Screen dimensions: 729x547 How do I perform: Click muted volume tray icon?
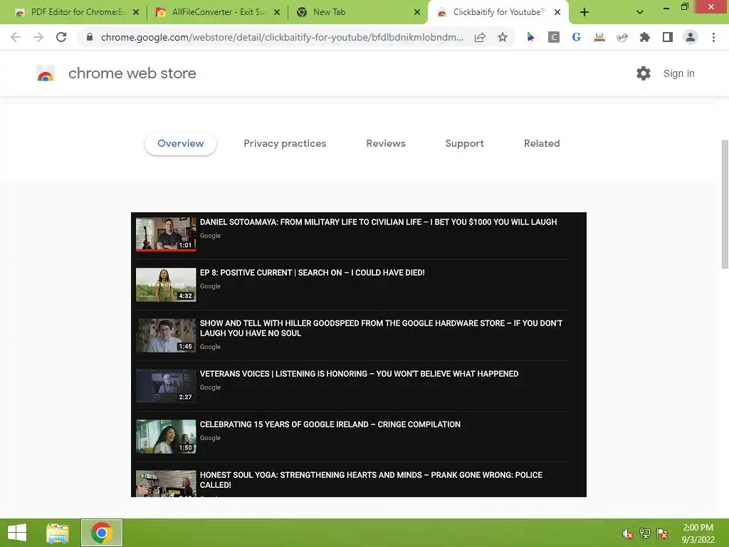[x=628, y=533]
